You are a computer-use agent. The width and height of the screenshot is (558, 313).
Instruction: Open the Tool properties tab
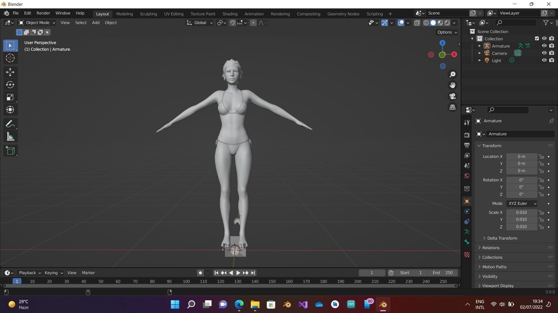coord(467,122)
